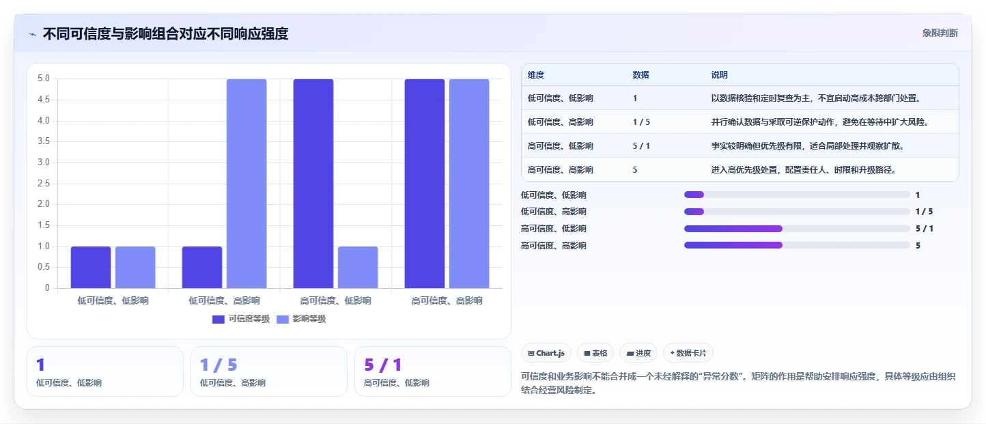986x424 pixels.
Task: Click progress bar for 高可信度、低影响
Action: tap(797, 229)
